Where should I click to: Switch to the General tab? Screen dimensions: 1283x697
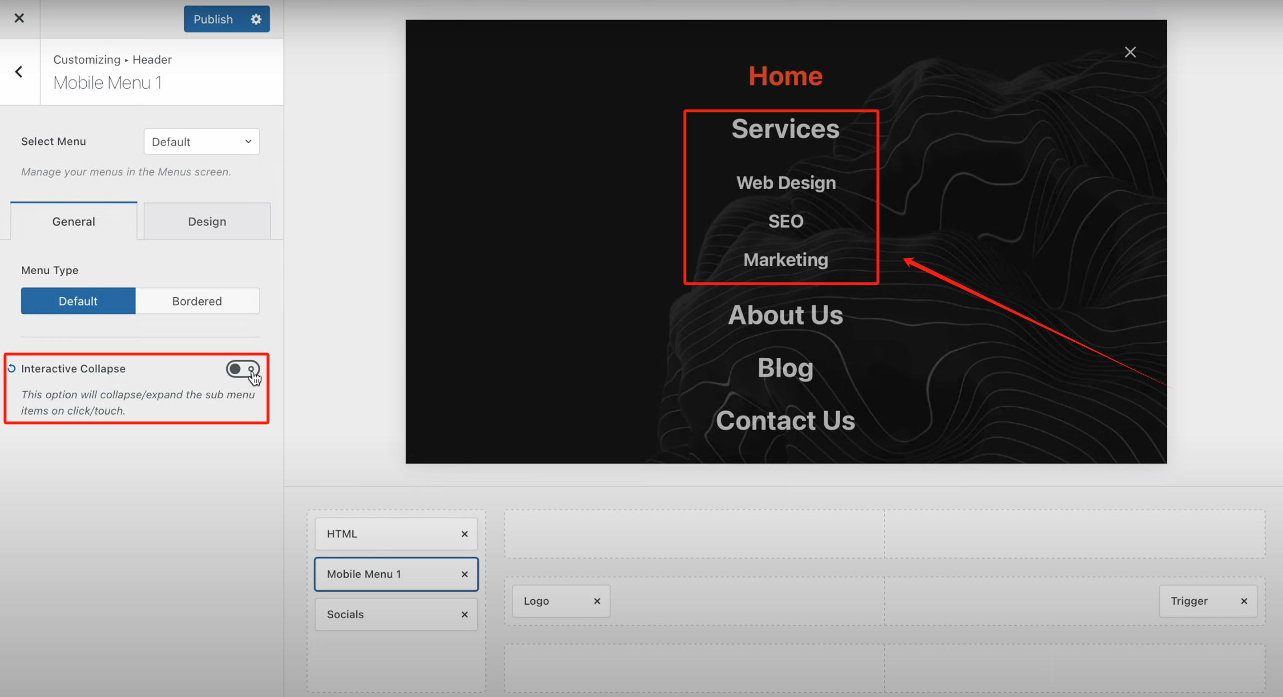pyautogui.click(x=73, y=222)
